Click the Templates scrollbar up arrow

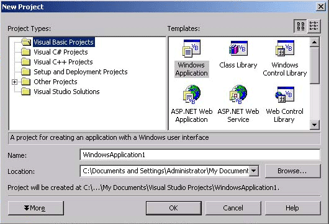[314, 42]
